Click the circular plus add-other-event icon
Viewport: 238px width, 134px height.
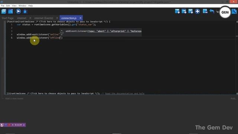[x=197, y=12]
